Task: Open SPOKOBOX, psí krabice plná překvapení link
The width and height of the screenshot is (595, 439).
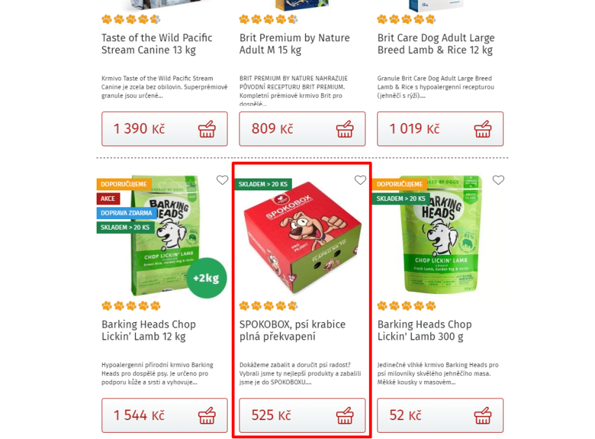Action: click(292, 330)
